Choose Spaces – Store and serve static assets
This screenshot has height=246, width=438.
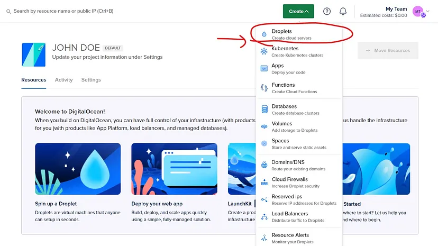coord(299,144)
